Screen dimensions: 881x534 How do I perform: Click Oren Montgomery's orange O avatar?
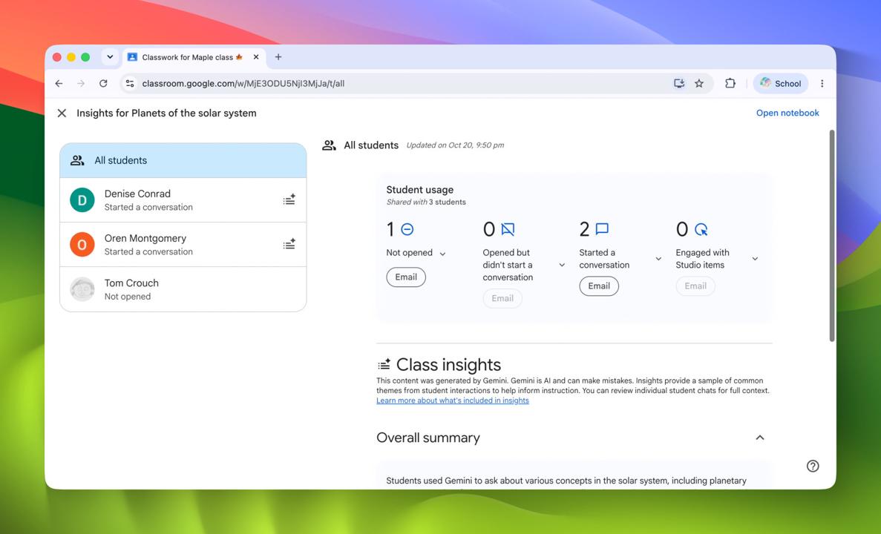click(82, 244)
